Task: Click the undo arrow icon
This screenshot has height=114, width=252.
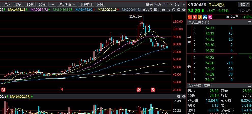Action: pos(168,10)
